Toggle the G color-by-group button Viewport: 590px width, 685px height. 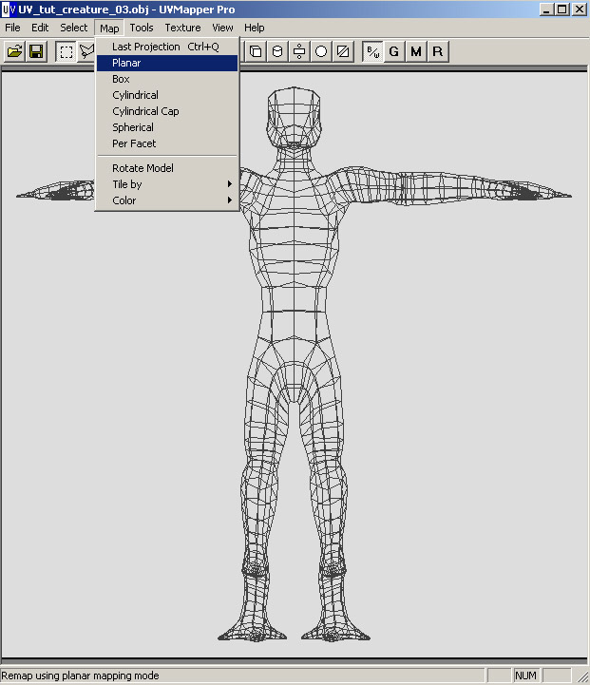(x=394, y=51)
